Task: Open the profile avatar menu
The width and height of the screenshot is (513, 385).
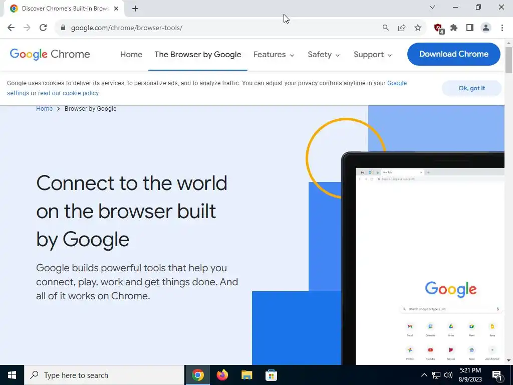Action: point(486,28)
